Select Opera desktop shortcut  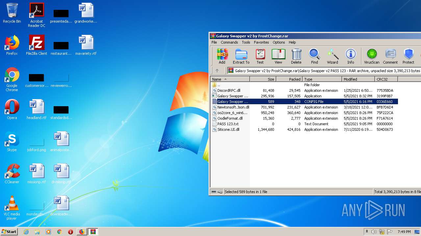pyautogui.click(x=12, y=109)
